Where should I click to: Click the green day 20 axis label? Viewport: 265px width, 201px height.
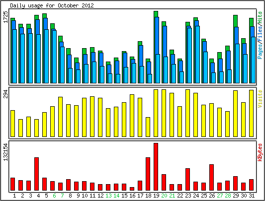164,196
